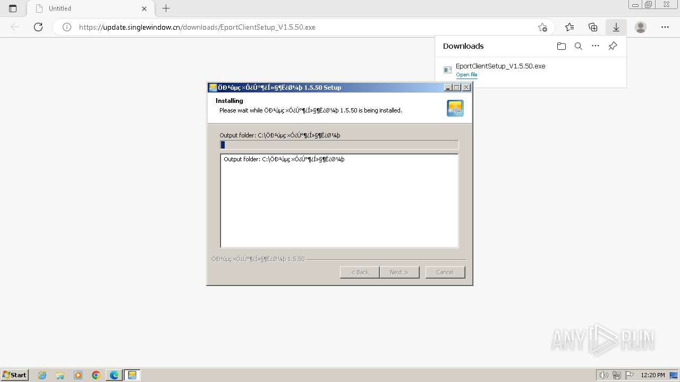680x382 pixels.
Task: View site information icon
Action: pos(67,27)
